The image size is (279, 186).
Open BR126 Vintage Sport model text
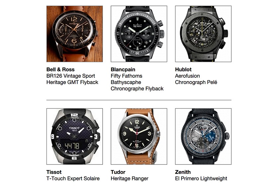(71, 76)
